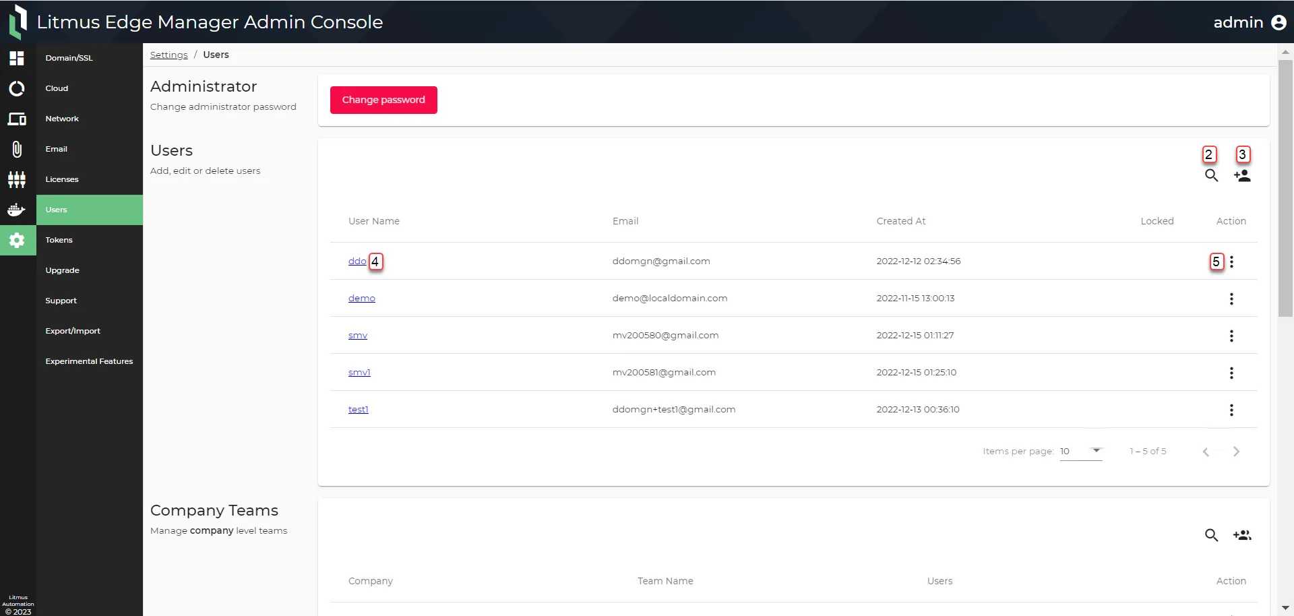Open Experimental Features menu item

click(x=90, y=361)
